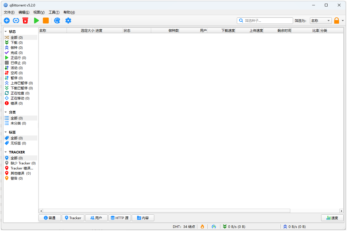Open the 速度 graph tab
Viewport: 347px width, 231px height.
[332, 218]
